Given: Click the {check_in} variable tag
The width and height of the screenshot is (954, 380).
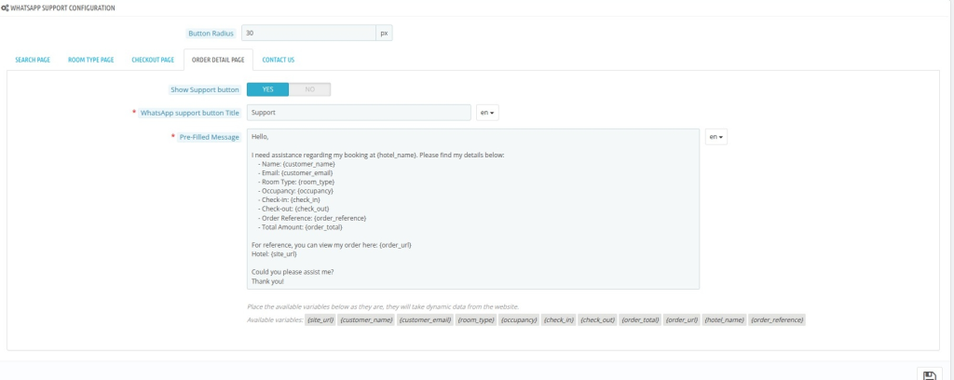Looking at the screenshot, I should click(x=559, y=319).
